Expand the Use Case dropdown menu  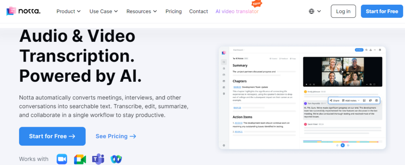[x=104, y=11]
